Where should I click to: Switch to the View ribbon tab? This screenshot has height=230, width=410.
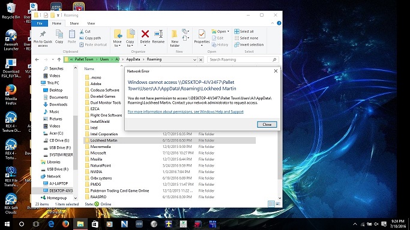pos(91,23)
